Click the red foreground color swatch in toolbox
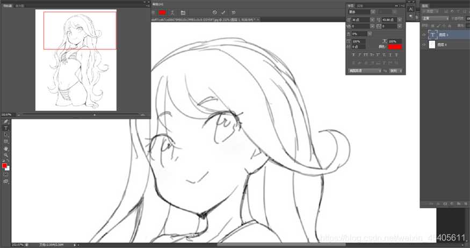Screen dimensions: 470x248 (4, 166)
